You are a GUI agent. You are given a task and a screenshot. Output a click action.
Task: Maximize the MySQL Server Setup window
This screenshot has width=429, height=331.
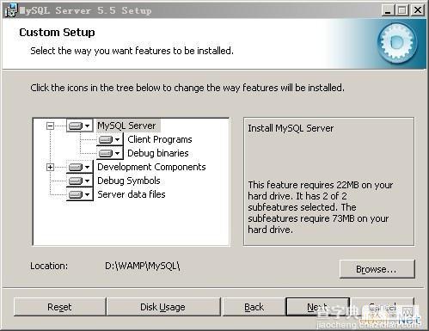point(402,10)
